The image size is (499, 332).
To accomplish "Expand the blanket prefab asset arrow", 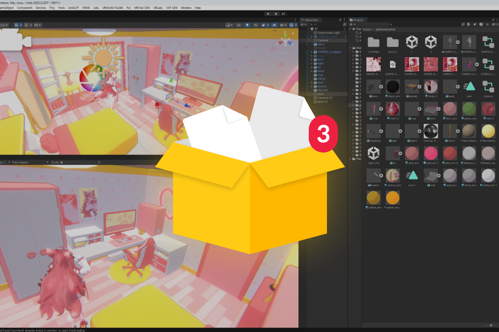I will (419, 87).
